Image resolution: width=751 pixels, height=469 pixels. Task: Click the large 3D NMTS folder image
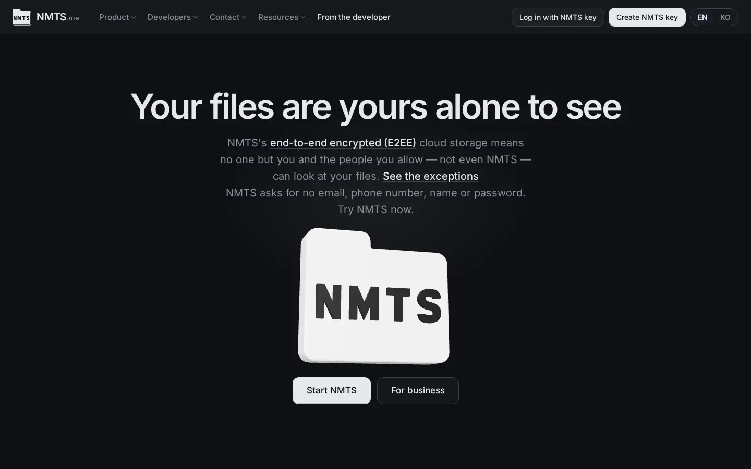(x=373, y=296)
